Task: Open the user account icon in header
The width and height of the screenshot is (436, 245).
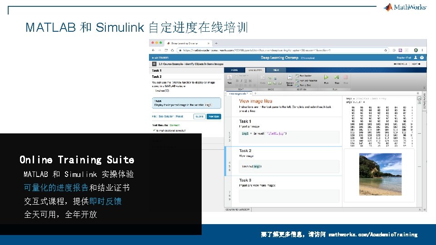Action: tap(416, 58)
